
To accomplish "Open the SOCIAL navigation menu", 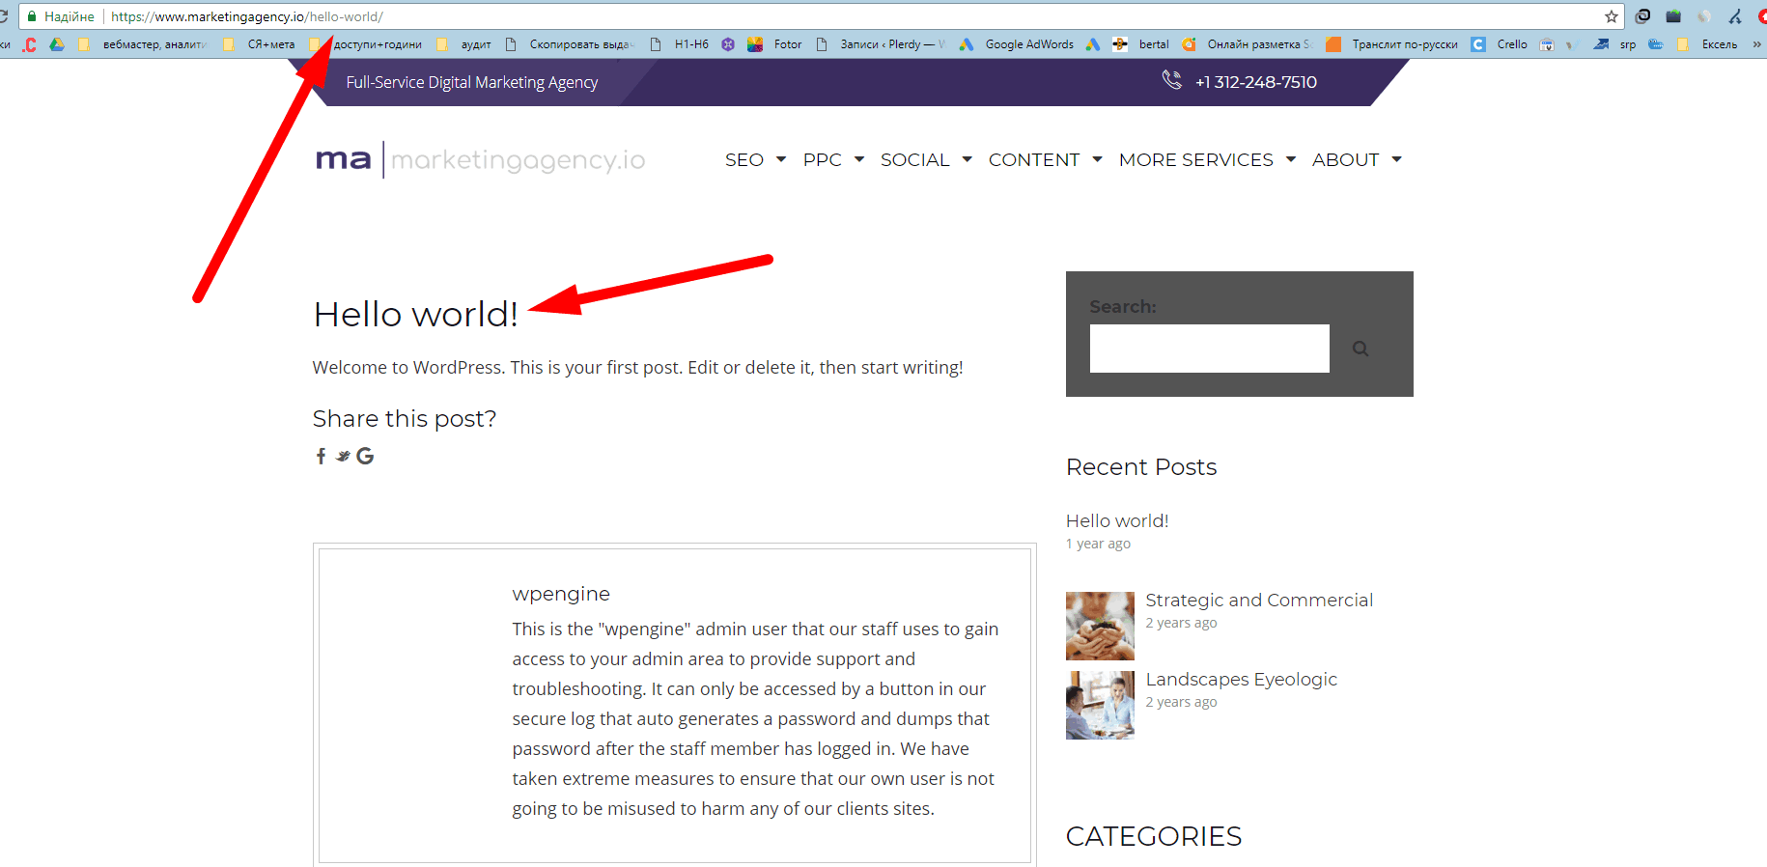I will click(925, 160).
